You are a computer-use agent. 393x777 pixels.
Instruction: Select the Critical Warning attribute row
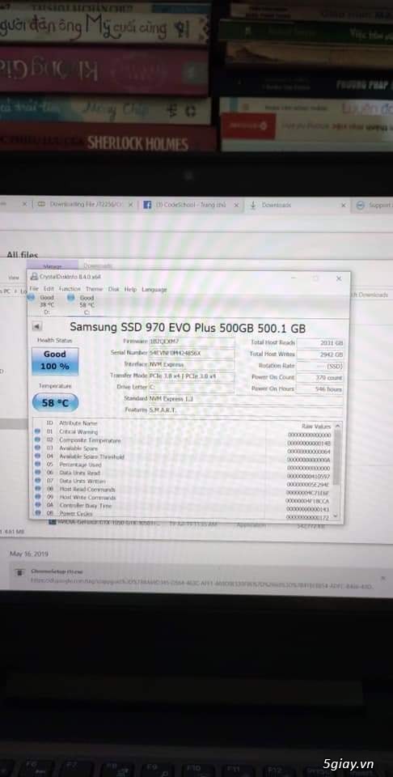coord(183,432)
